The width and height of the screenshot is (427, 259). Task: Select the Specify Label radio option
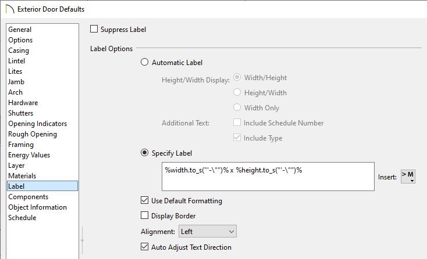[x=145, y=153]
